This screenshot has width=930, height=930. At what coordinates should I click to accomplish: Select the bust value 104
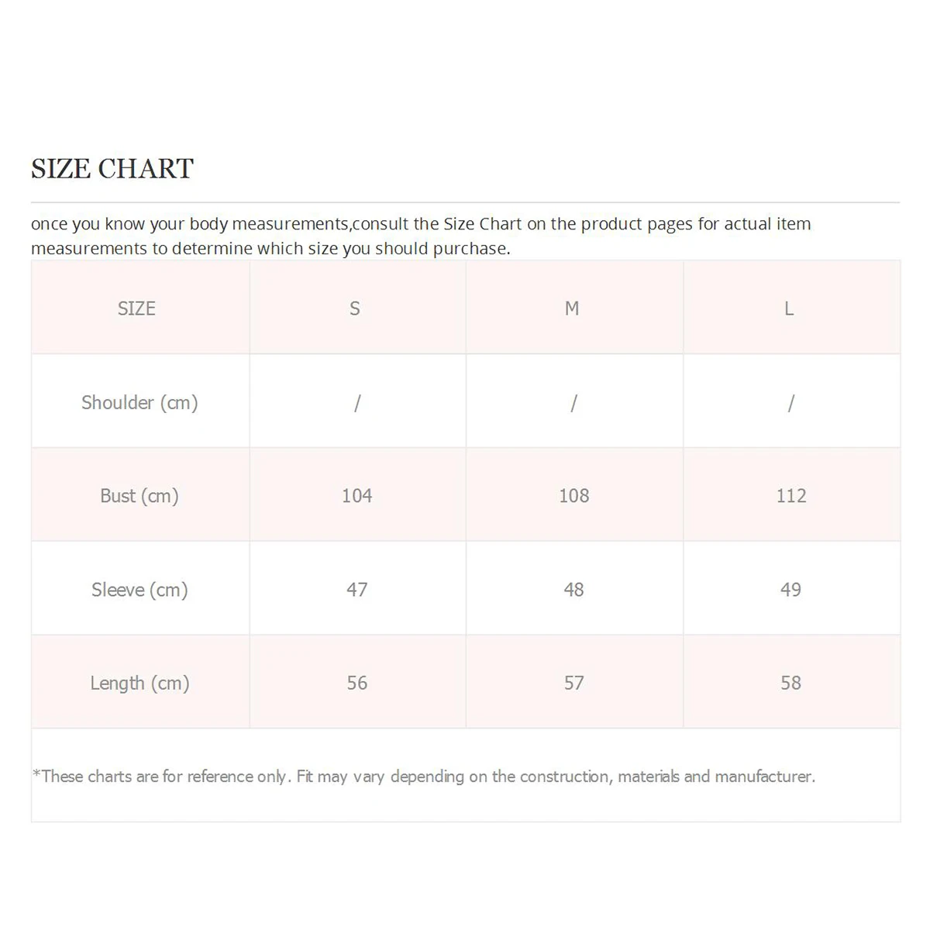[x=356, y=496]
